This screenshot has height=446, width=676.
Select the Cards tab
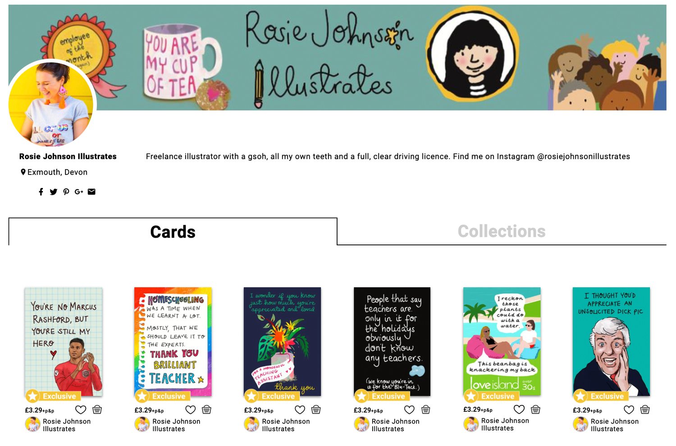(173, 232)
